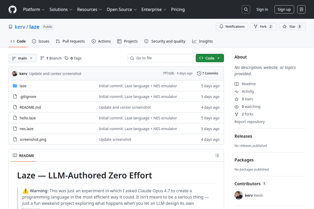Click the .gitignore file icon
The height and width of the screenshot is (209, 314).
coord(15,97)
